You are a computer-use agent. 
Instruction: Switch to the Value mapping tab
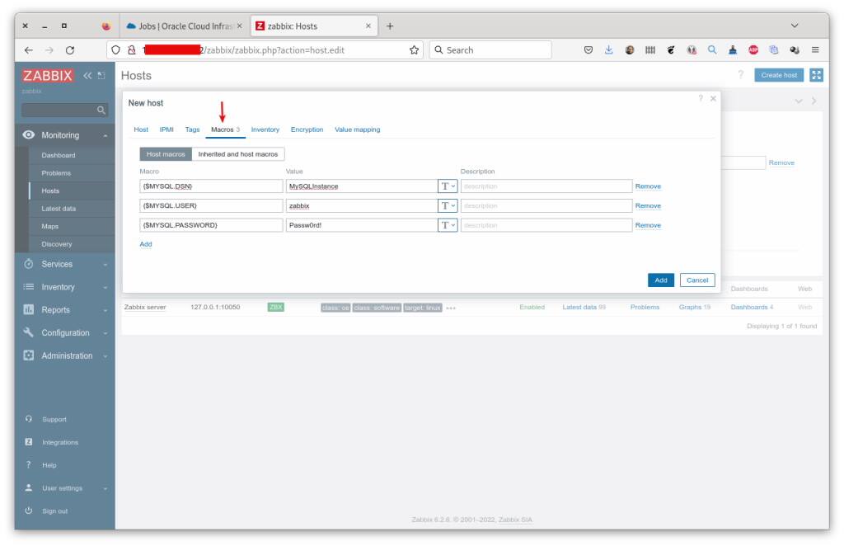[358, 129]
